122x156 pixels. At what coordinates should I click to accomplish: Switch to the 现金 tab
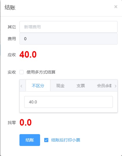60,86
